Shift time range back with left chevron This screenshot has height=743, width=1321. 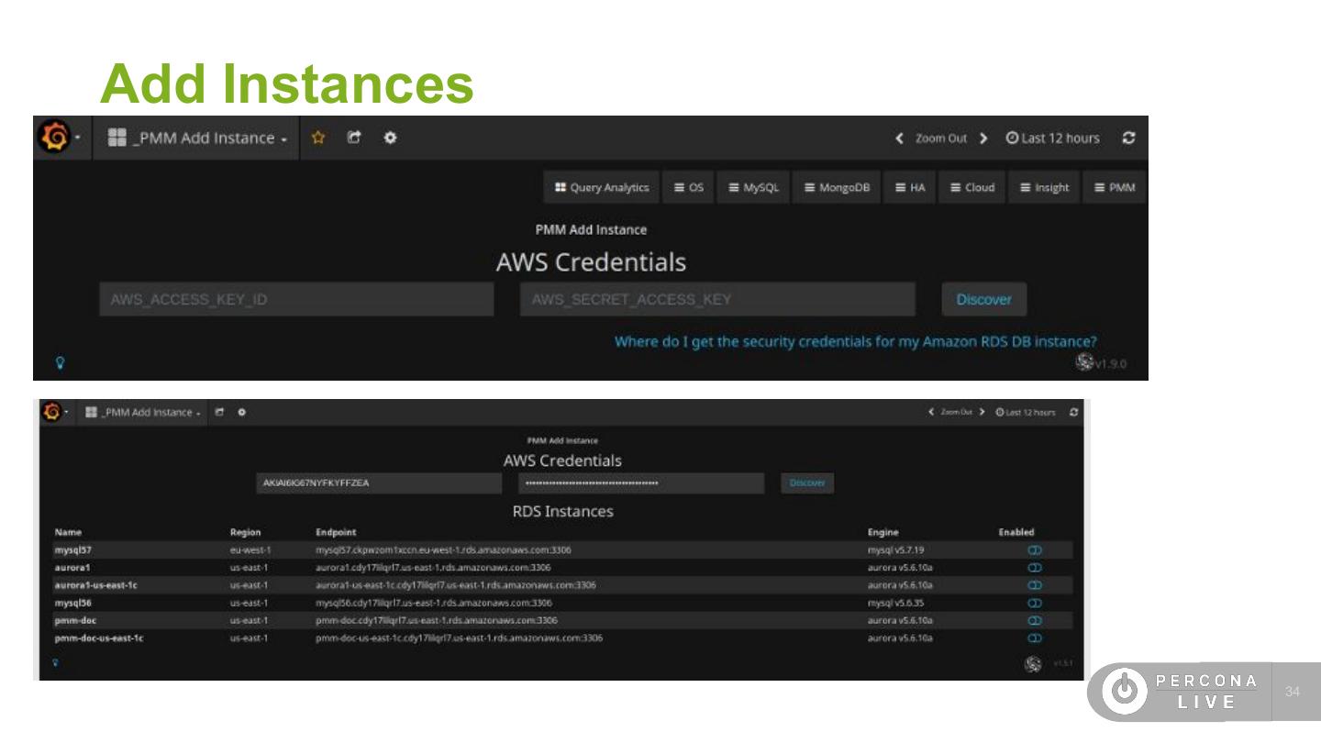tap(899, 139)
